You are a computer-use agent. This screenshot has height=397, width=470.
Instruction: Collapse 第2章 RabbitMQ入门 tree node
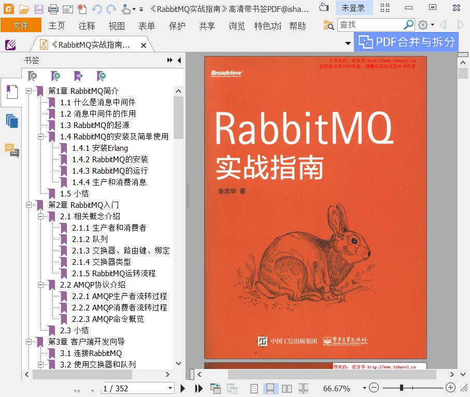click(29, 205)
